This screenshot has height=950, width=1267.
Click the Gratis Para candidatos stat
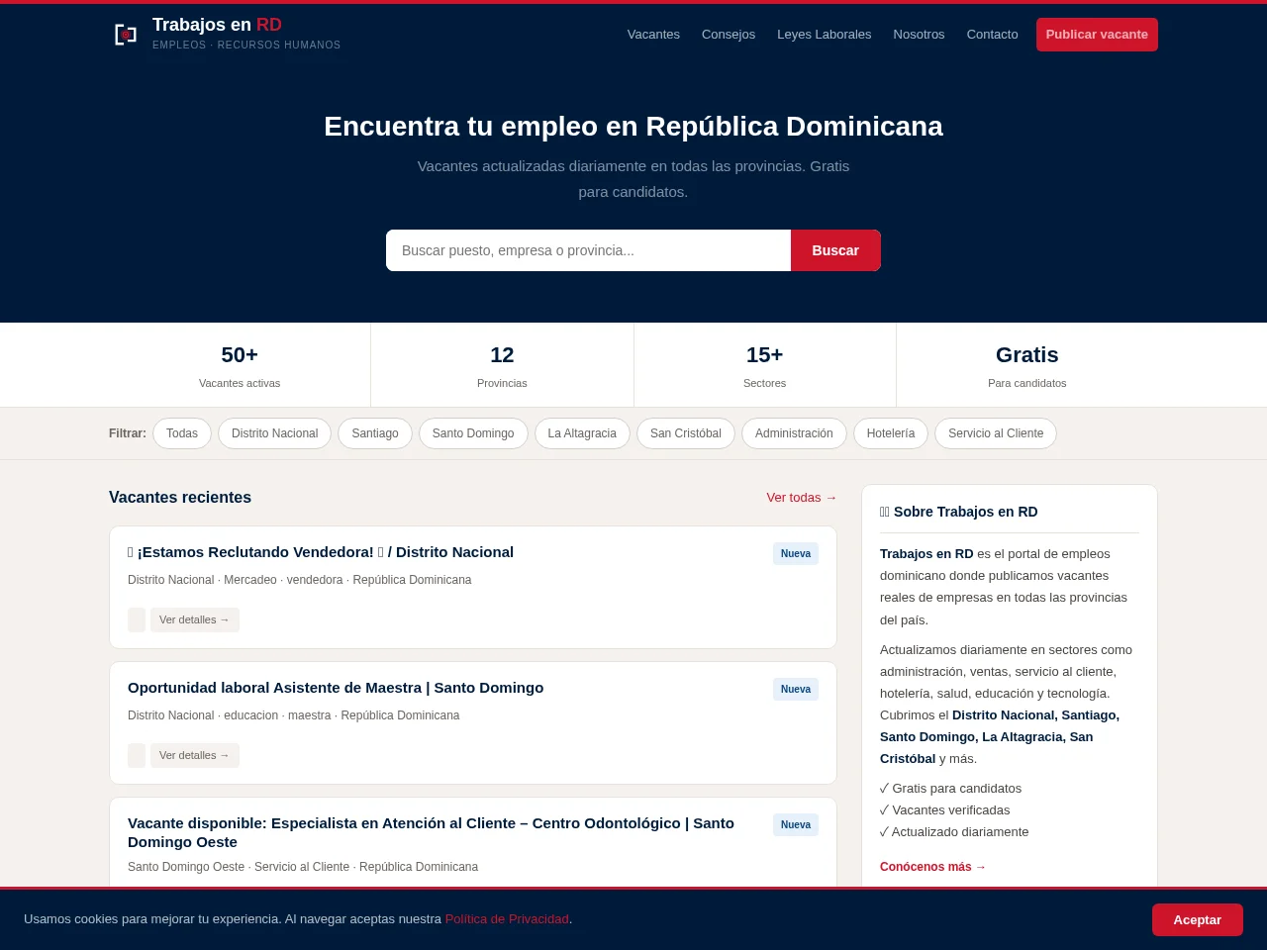tap(1027, 365)
